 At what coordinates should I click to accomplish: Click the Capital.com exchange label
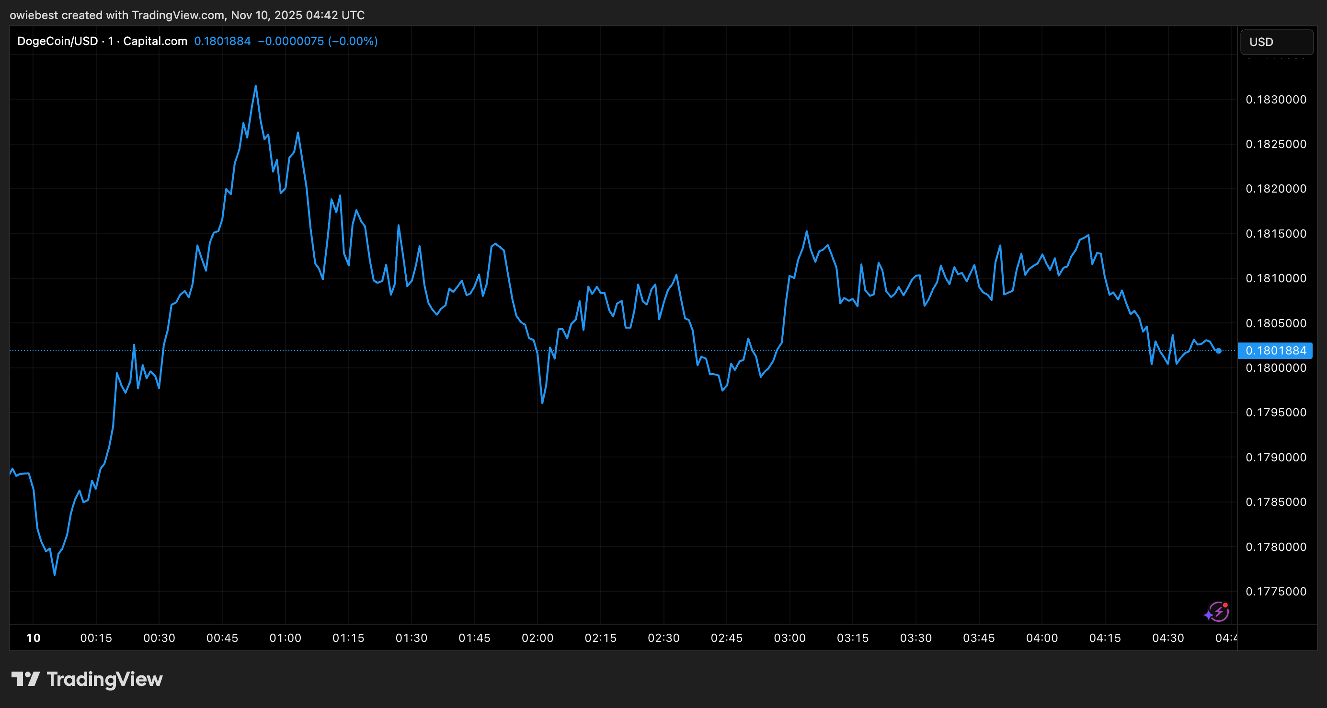click(155, 41)
